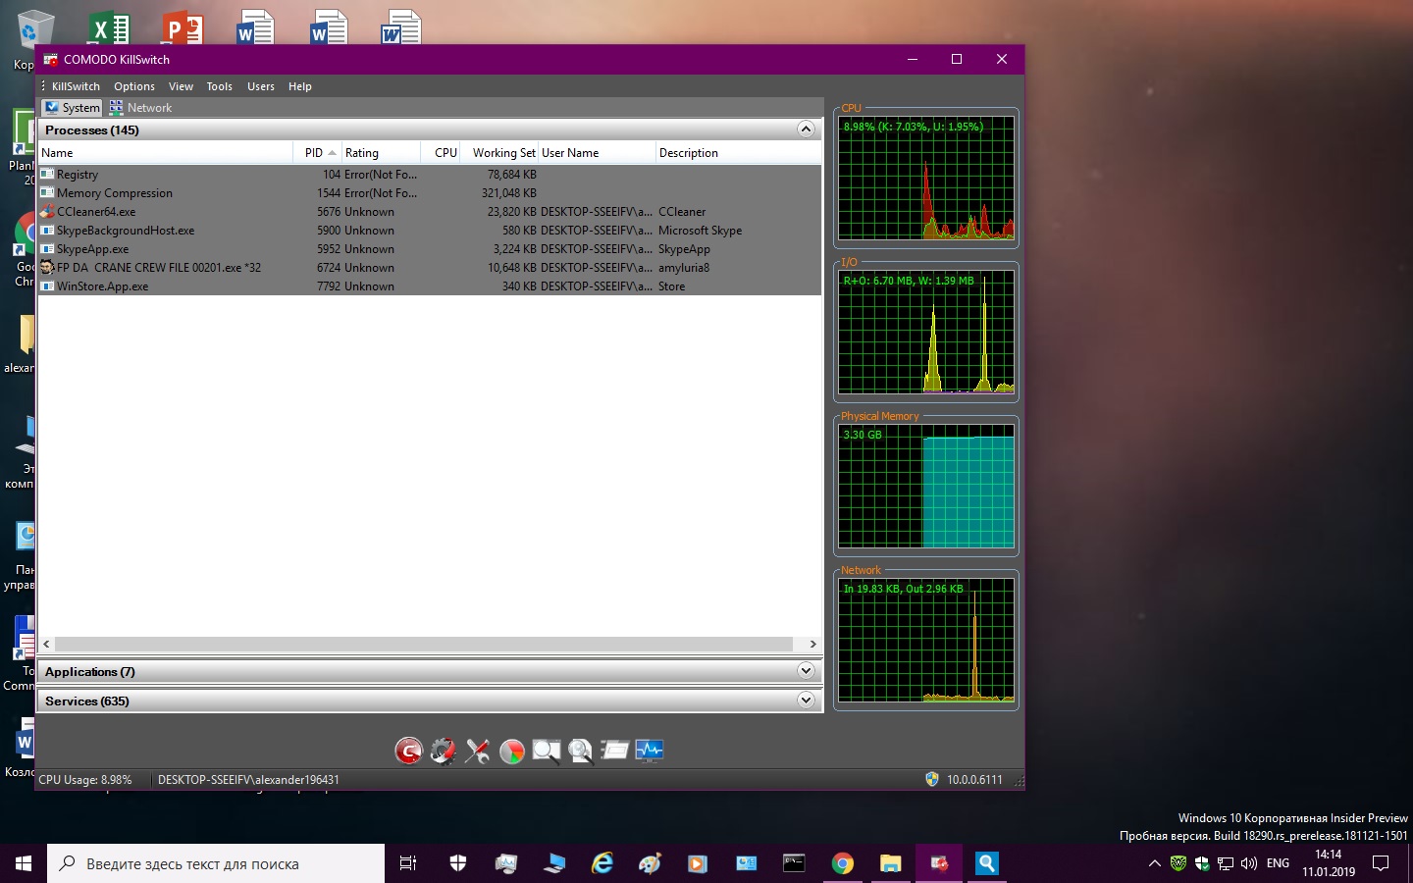Click the window magnifier search icon
This screenshot has height=883, width=1413.
(546, 751)
